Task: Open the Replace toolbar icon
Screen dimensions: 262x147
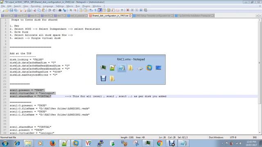Action: pyautogui.click(x=64, y=10)
